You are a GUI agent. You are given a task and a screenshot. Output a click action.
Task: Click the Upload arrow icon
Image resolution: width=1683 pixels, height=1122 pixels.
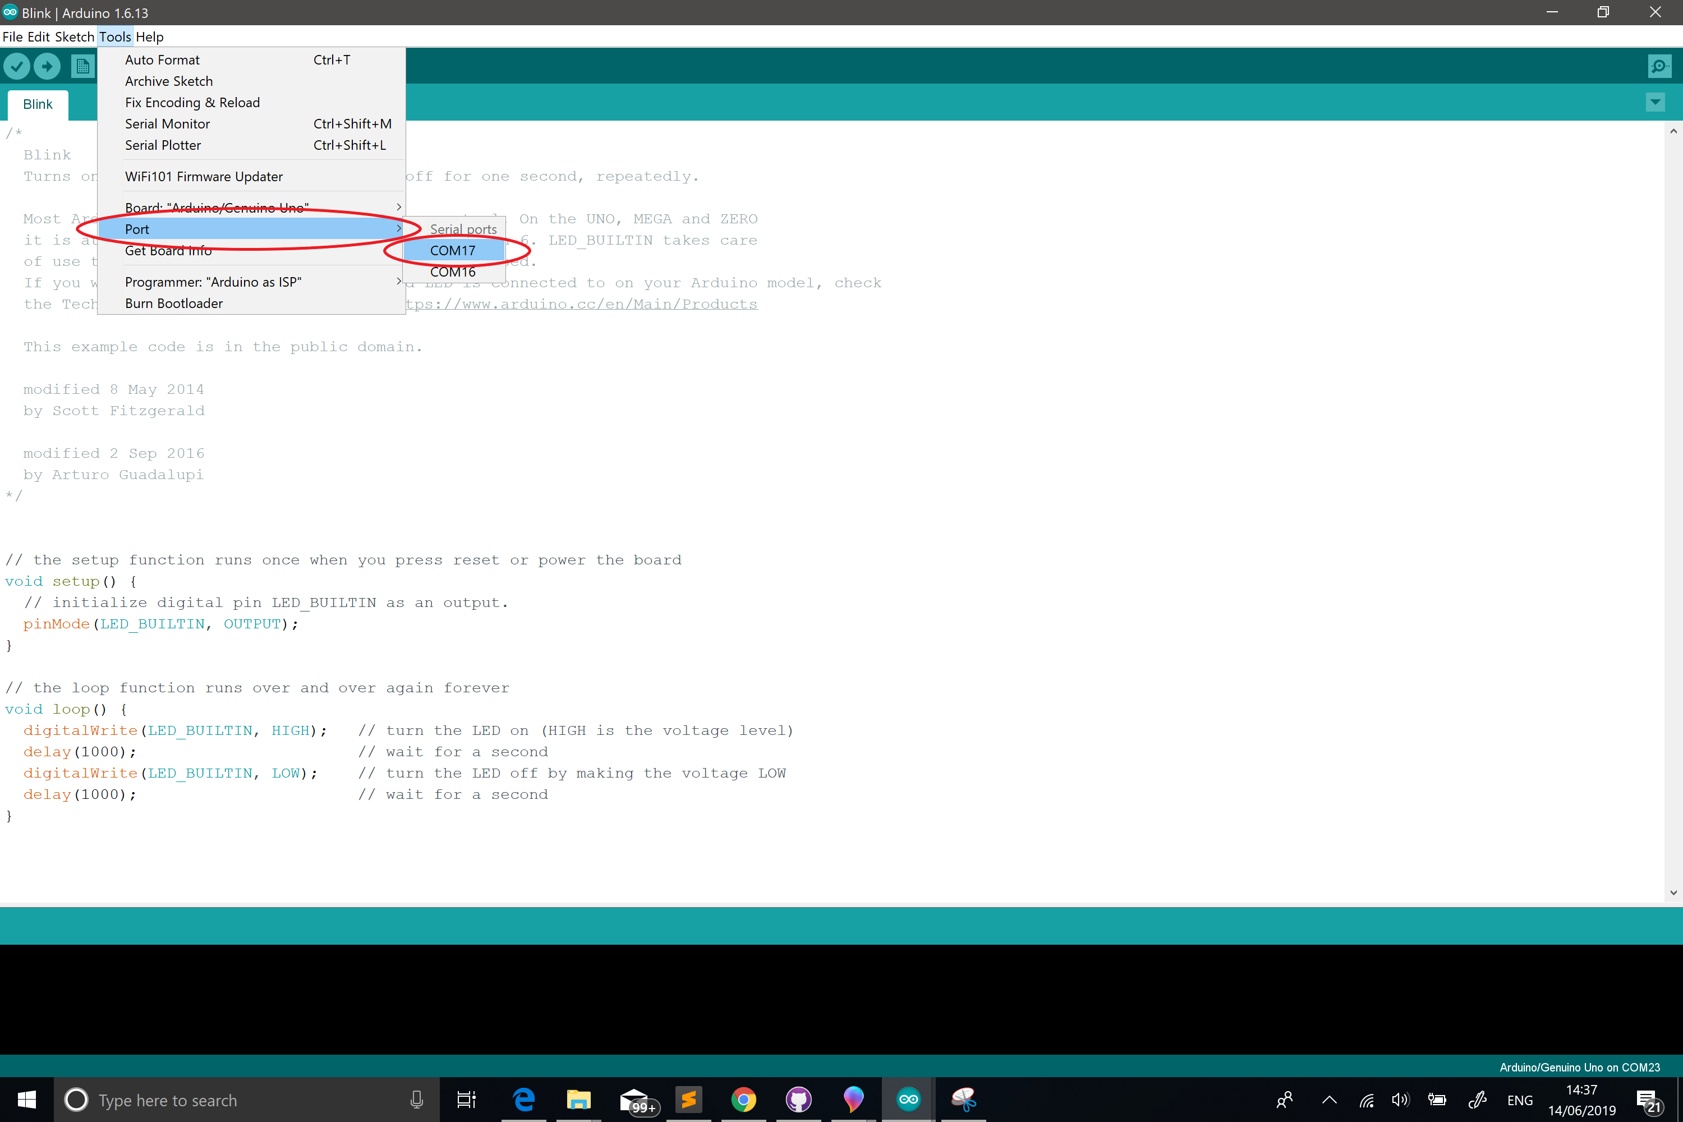click(x=47, y=67)
